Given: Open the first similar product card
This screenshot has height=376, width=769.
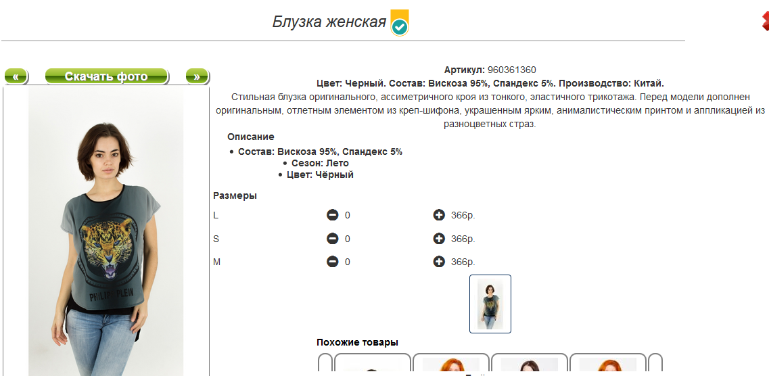Looking at the screenshot, I should (x=373, y=365).
